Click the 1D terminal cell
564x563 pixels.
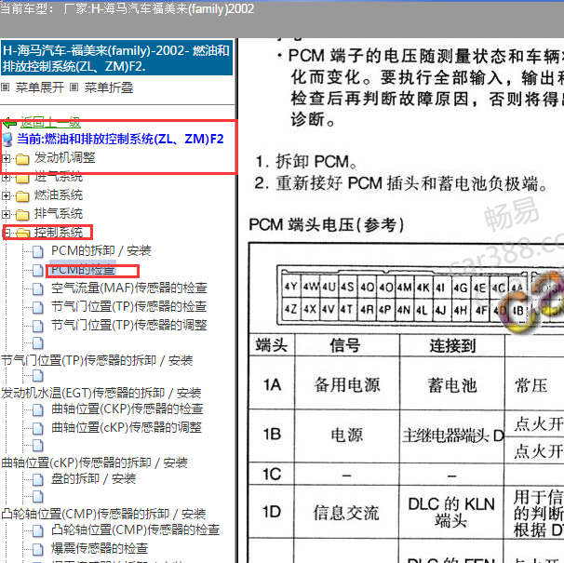pos(272,511)
